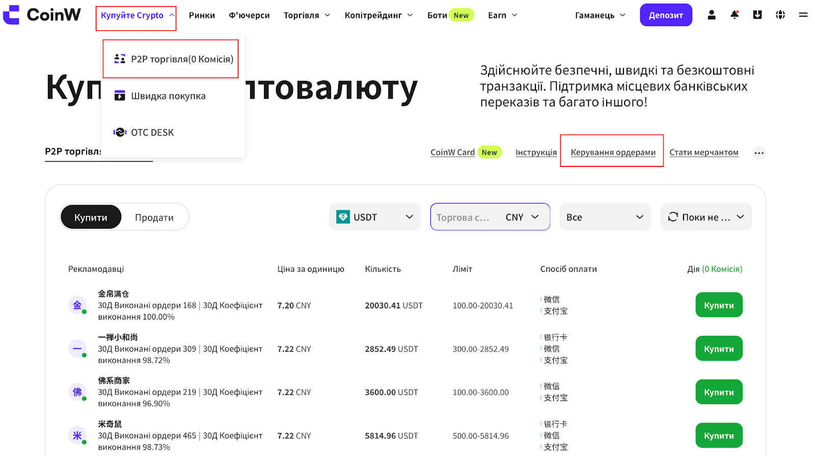Click the refresh icon in Поки не dropdown
Image resolution: width=815 pixels, height=456 pixels.
(673, 217)
